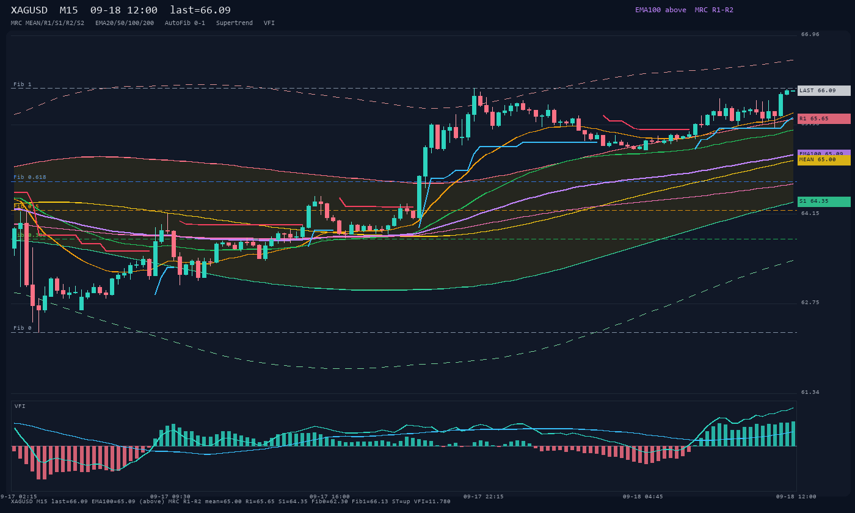Click the bottom status line beginning XAGUSD M15 last=66.09

click(231, 501)
